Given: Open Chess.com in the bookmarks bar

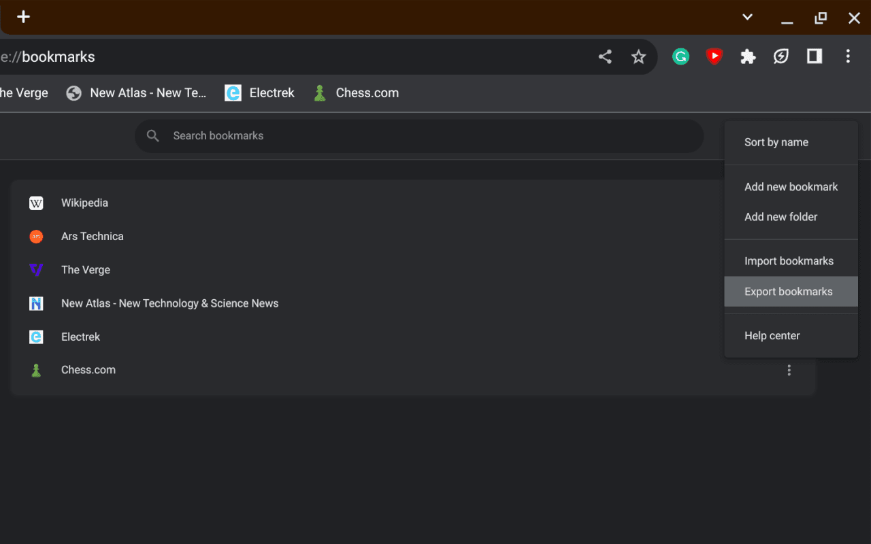Looking at the screenshot, I should click(x=356, y=93).
